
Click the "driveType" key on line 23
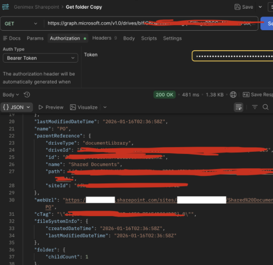61,143
